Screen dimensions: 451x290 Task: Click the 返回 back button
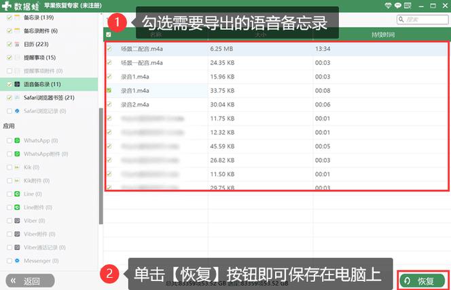(30, 281)
